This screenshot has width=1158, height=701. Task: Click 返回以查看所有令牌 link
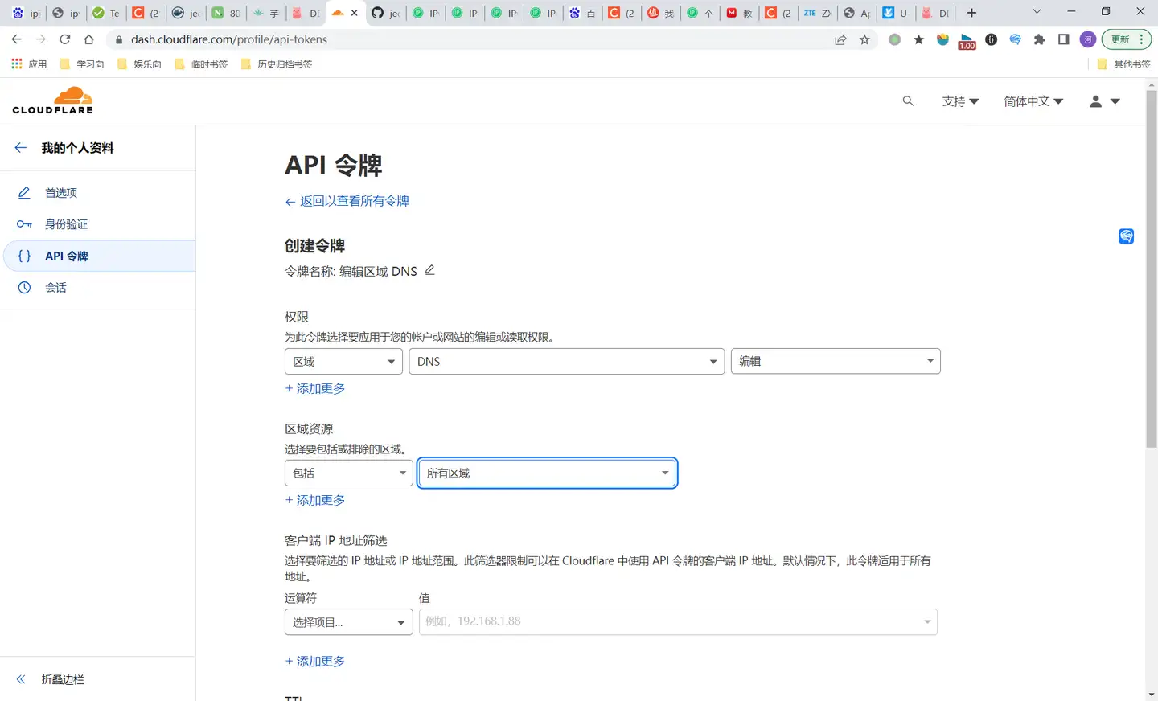point(347,201)
